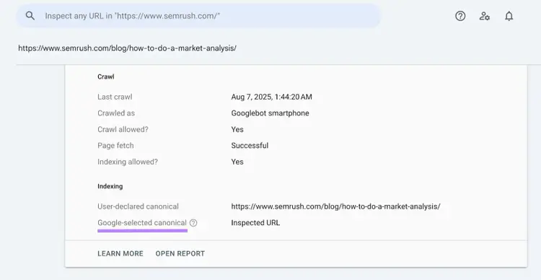541x280 pixels.
Task: Click the Inspected URL value
Action: (x=255, y=223)
